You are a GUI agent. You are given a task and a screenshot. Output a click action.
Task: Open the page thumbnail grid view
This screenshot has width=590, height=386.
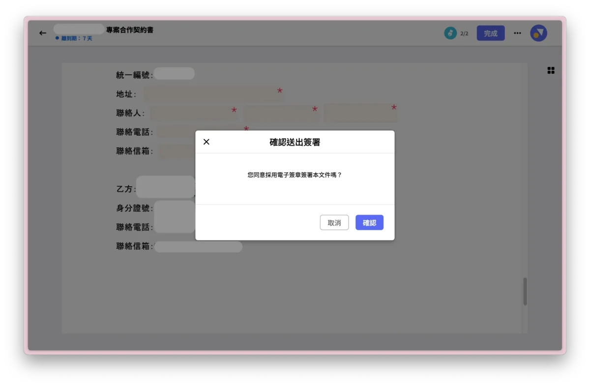pyautogui.click(x=550, y=70)
